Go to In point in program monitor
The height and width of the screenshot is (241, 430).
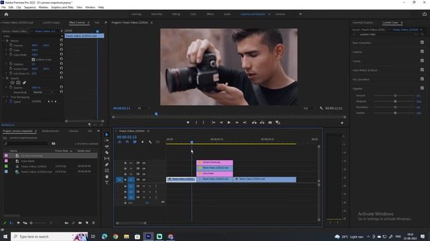point(214,123)
